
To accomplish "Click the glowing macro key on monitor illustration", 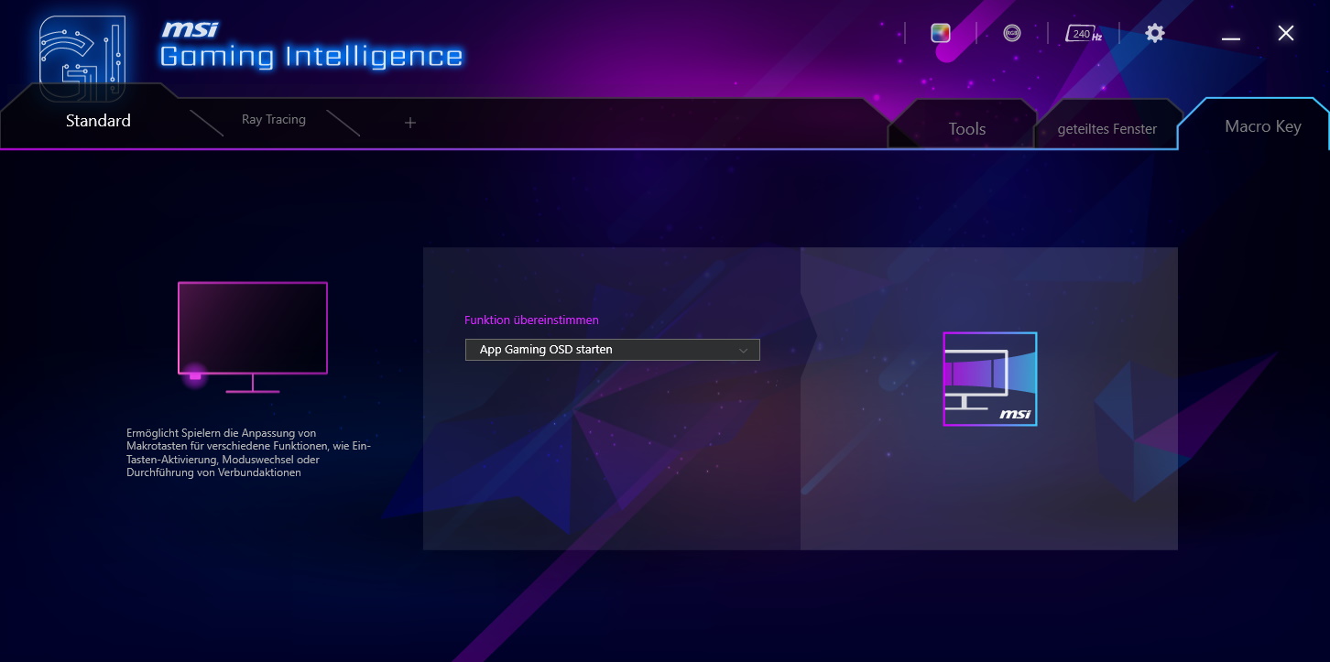I will pos(194,375).
